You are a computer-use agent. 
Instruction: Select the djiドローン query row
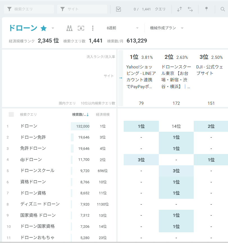click(31, 159)
